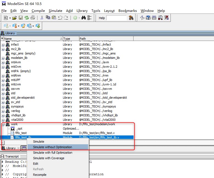Image resolution: width=214 pixels, height=178 pixels.
Task: Choose Simulate without Optimization from context menu
Action: pos(52,147)
